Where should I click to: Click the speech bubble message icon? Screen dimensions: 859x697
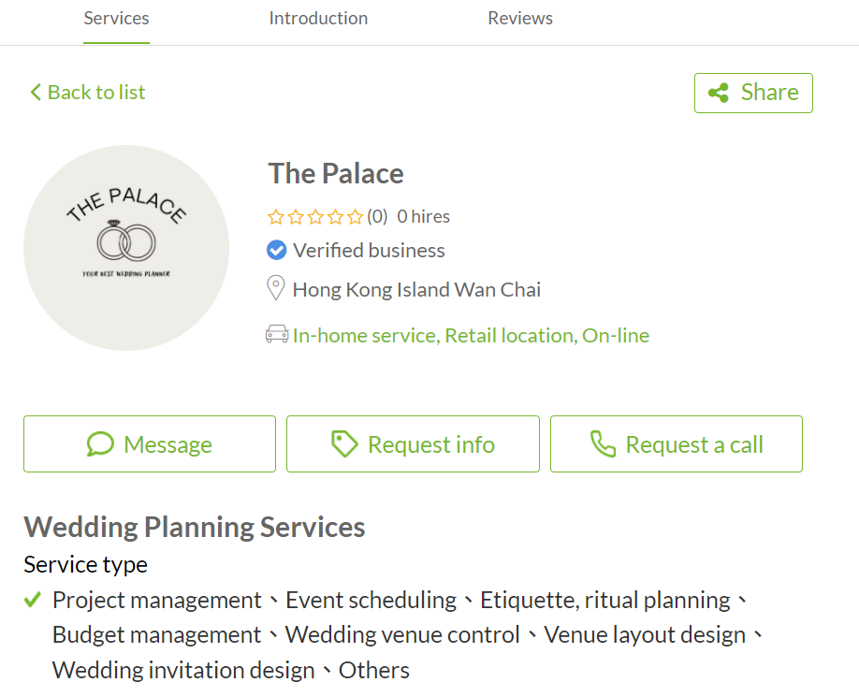pyautogui.click(x=100, y=444)
